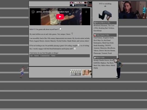Click the small black badge beside Linkin Park
The height and width of the screenshot is (110, 147).
pos(89,3)
